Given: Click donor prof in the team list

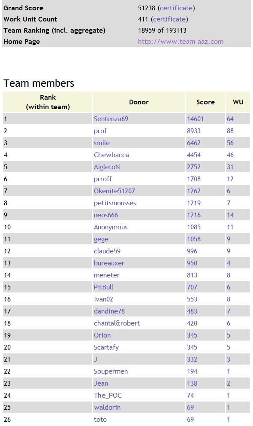Looking at the screenshot, I should [x=100, y=131].
